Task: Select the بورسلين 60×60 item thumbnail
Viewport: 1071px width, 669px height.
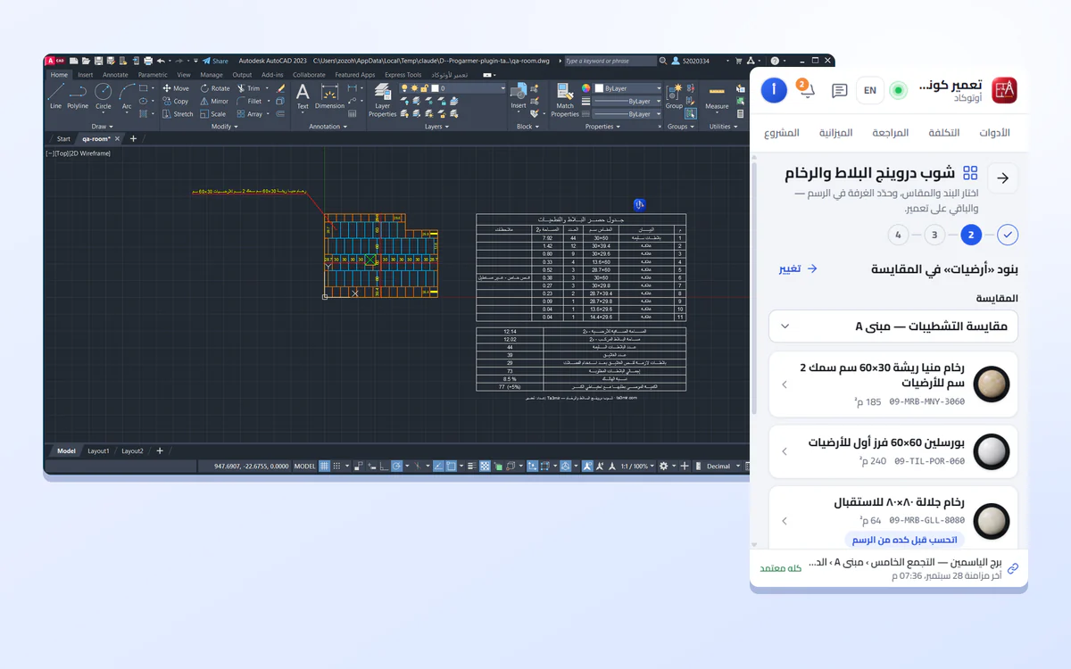Action: 992,451
